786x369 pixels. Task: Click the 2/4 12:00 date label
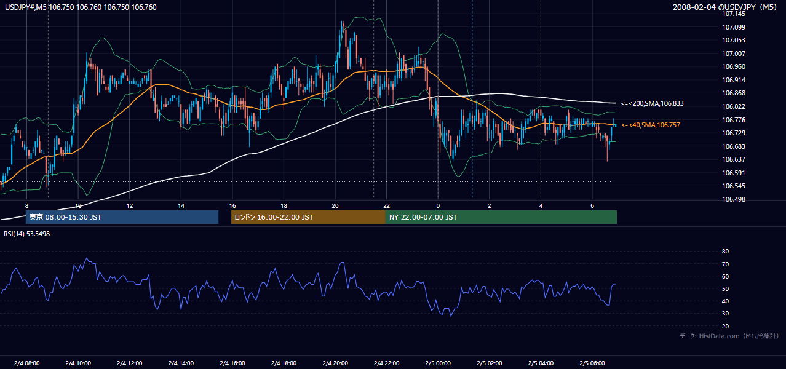129,363
